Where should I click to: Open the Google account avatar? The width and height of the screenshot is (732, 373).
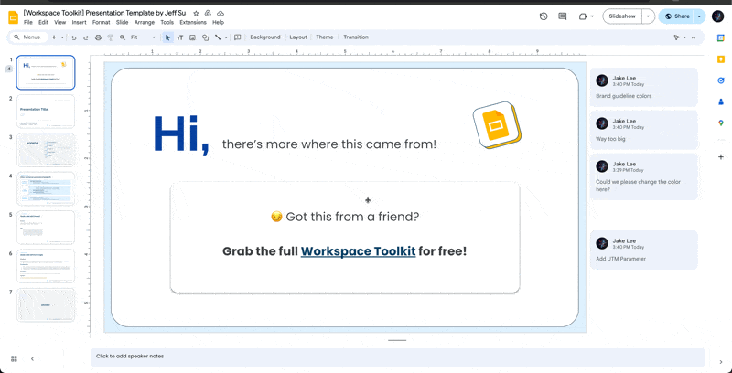pyautogui.click(x=717, y=16)
